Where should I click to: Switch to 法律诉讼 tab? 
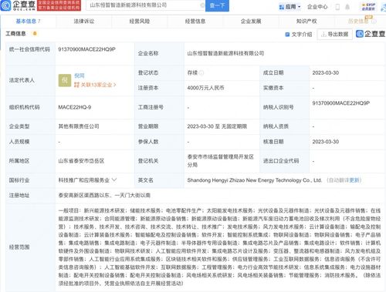84,22
